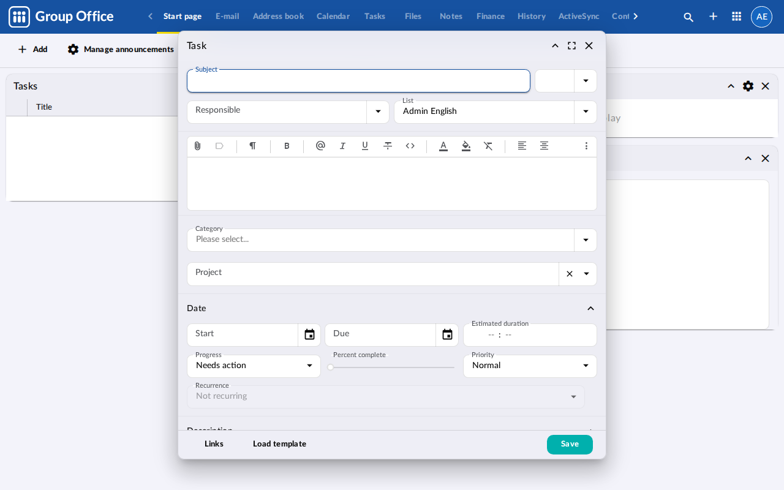
Task: Open the Calendar tab
Action: 333,17
